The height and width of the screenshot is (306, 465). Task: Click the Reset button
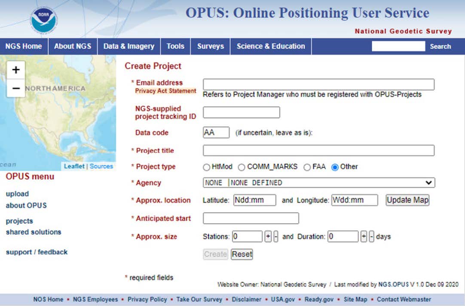point(242,254)
